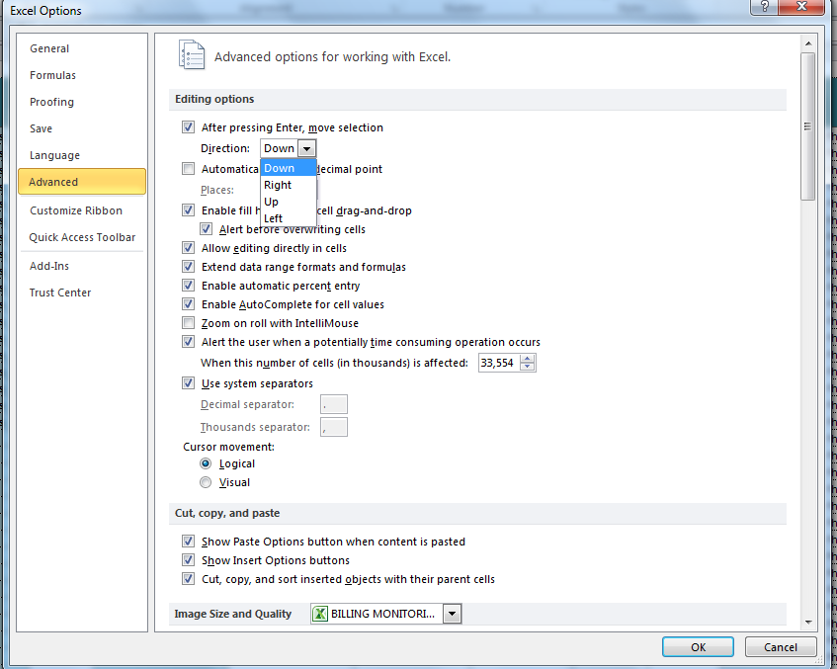Uncheck Alert before overwriting cells
Image resolution: width=837 pixels, height=669 pixels.
[207, 229]
